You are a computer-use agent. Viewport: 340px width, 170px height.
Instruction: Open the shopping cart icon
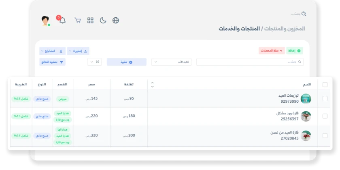tap(78, 21)
